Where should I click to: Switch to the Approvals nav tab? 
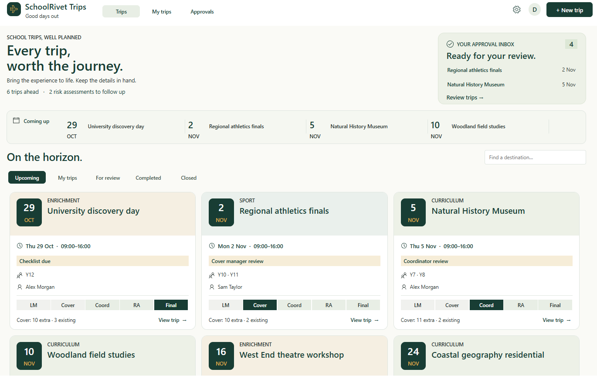pyautogui.click(x=202, y=12)
